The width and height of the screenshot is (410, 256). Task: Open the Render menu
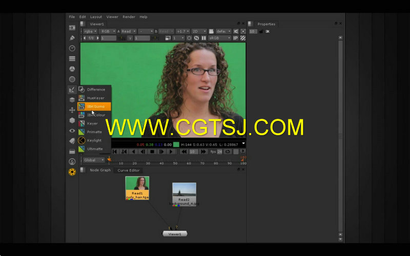pos(129,17)
